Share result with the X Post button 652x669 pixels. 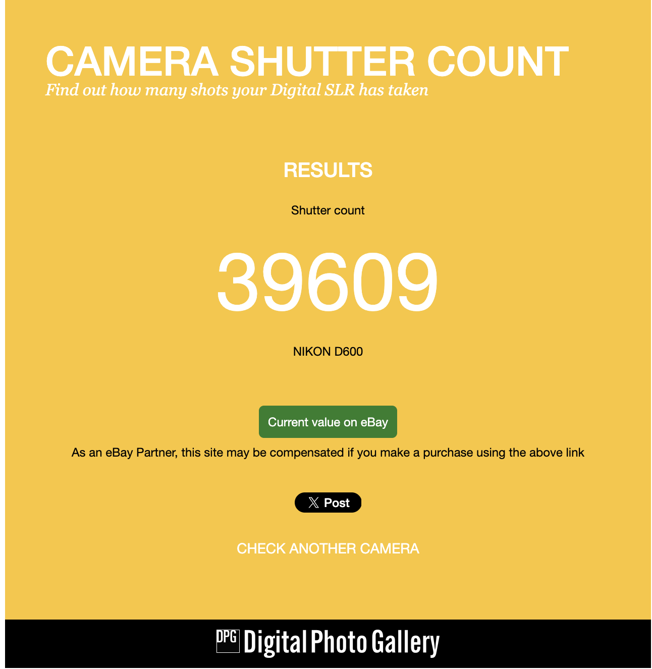click(x=328, y=503)
